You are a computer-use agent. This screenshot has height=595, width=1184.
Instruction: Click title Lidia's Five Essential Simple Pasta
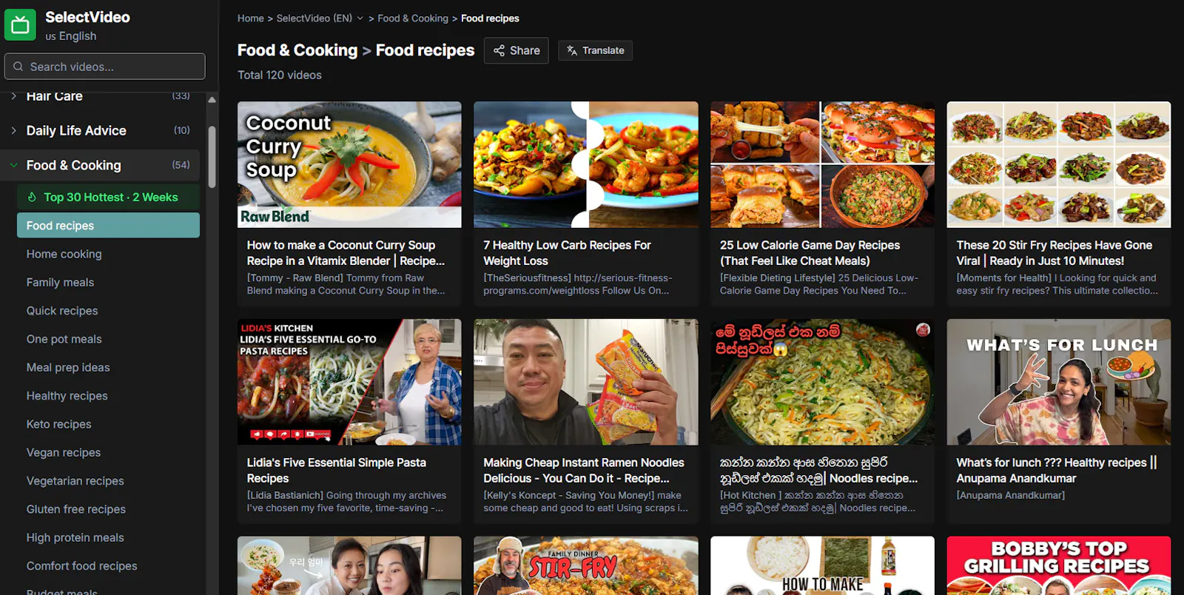[336, 471]
